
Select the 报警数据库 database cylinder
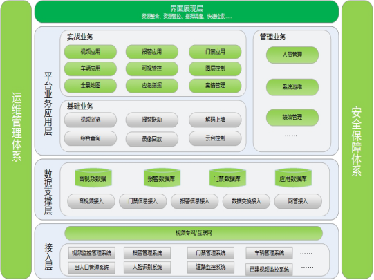pyautogui.click(x=162, y=178)
